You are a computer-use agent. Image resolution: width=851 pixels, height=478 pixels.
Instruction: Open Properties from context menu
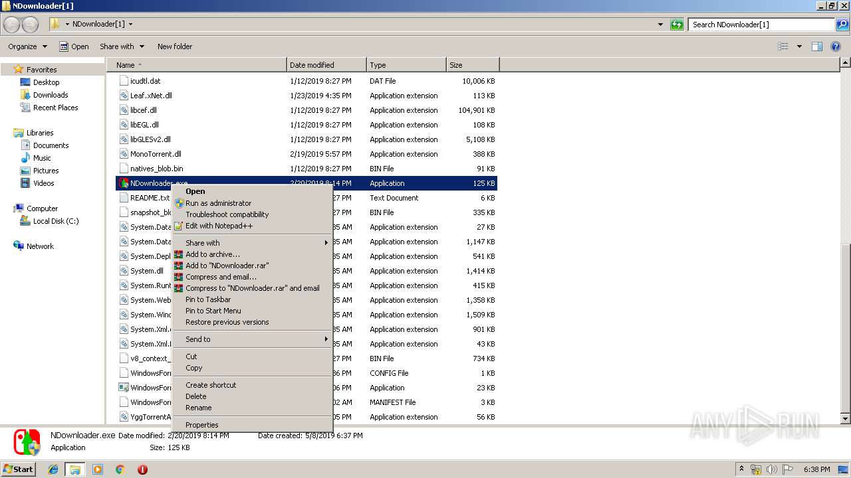[x=252, y=425]
